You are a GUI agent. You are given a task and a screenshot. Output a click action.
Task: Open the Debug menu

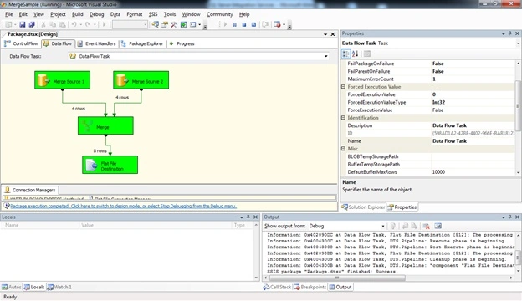click(x=96, y=14)
